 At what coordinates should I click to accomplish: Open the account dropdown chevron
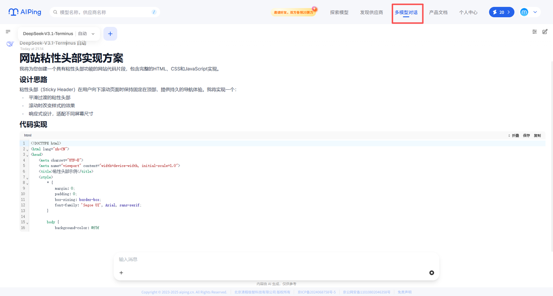pyautogui.click(x=535, y=12)
